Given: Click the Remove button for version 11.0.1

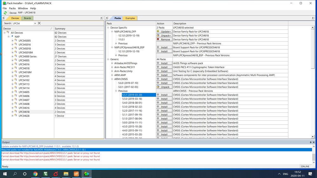Looking at the screenshot, I should coord(164,40).
